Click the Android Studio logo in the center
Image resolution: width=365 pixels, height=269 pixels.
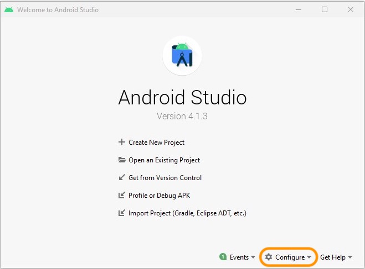tap(182, 55)
